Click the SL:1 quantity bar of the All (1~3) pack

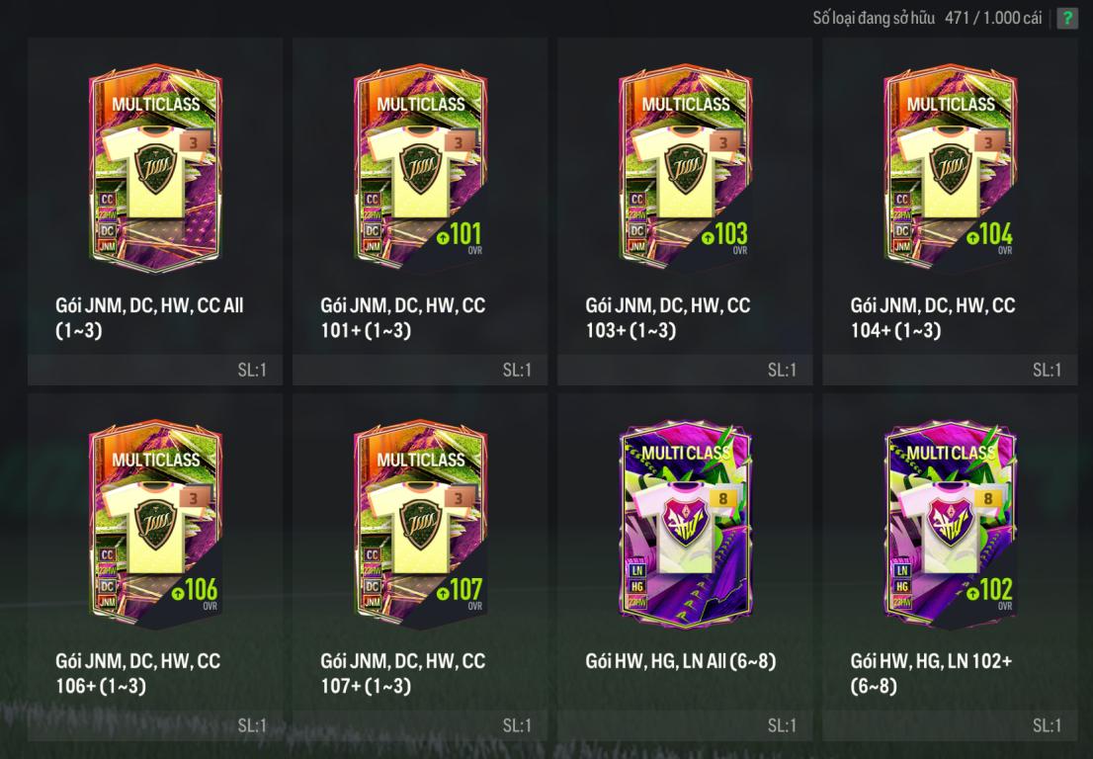(x=155, y=370)
